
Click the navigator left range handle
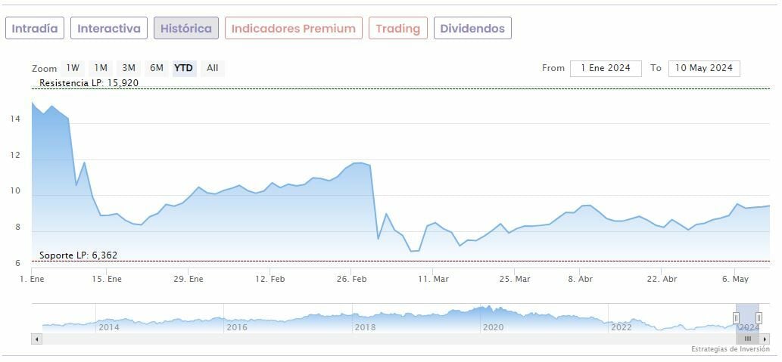pyautogui.click(x=736, y=317)
